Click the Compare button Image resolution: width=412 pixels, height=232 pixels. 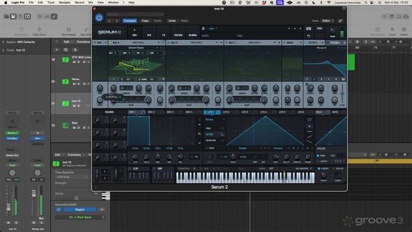click(x=129, y=21)
